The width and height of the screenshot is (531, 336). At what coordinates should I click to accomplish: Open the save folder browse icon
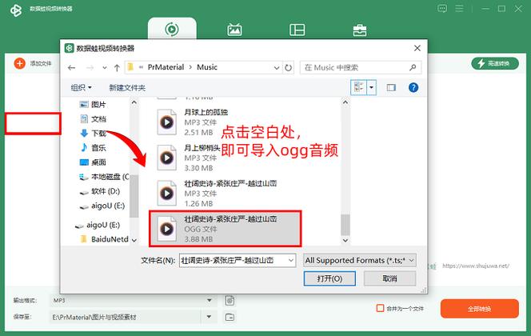click(230, 318)
